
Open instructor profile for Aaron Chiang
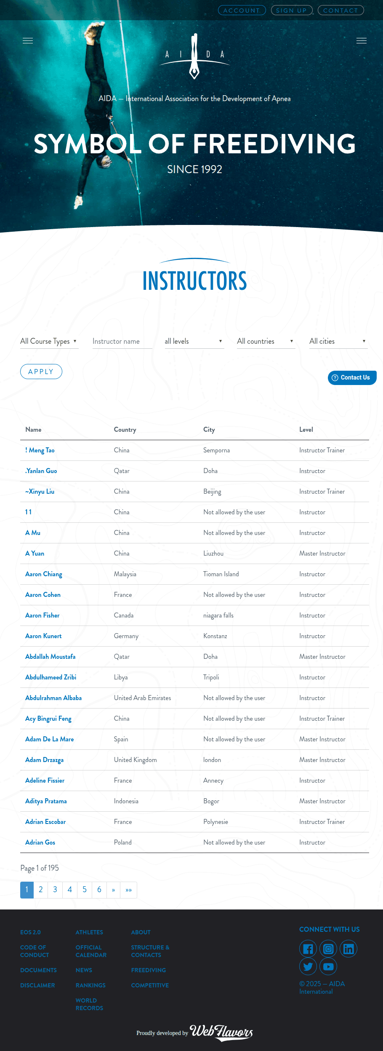tap(43, 574)
